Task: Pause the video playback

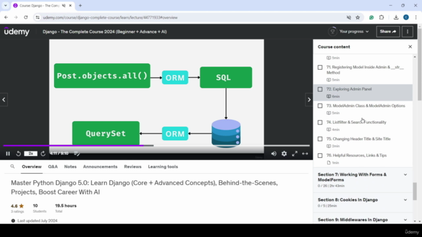Action: [8, 153]
